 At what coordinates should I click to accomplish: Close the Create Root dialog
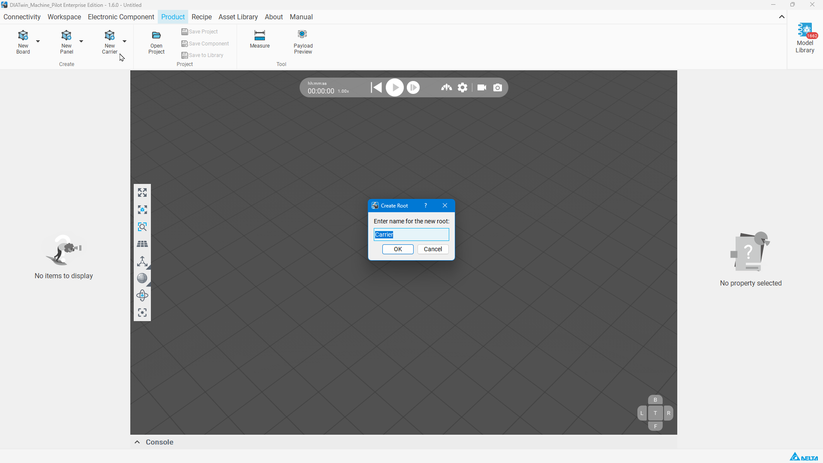point(445,205)
